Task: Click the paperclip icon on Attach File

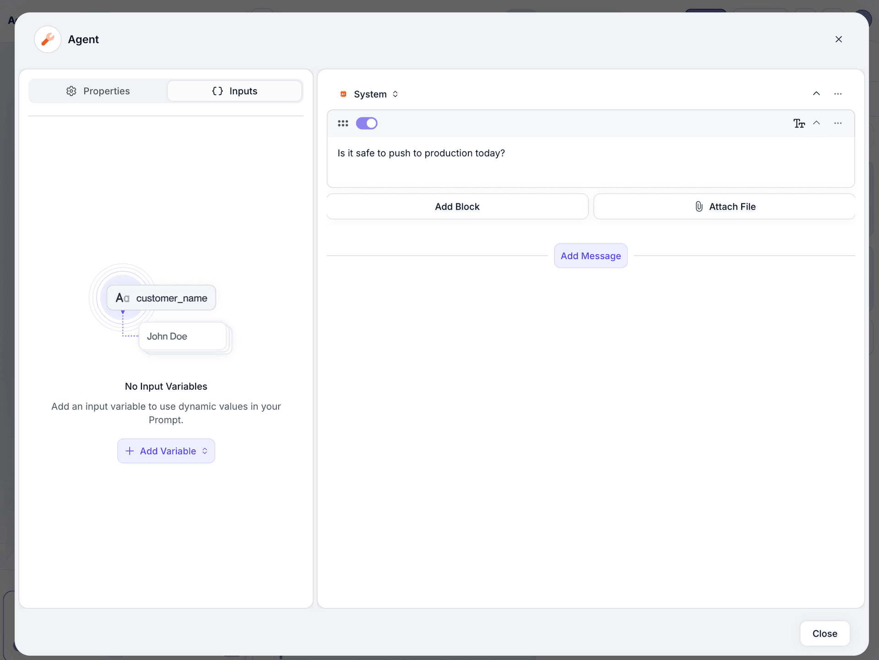Action: pyautogui.click(x=698, y=206)
